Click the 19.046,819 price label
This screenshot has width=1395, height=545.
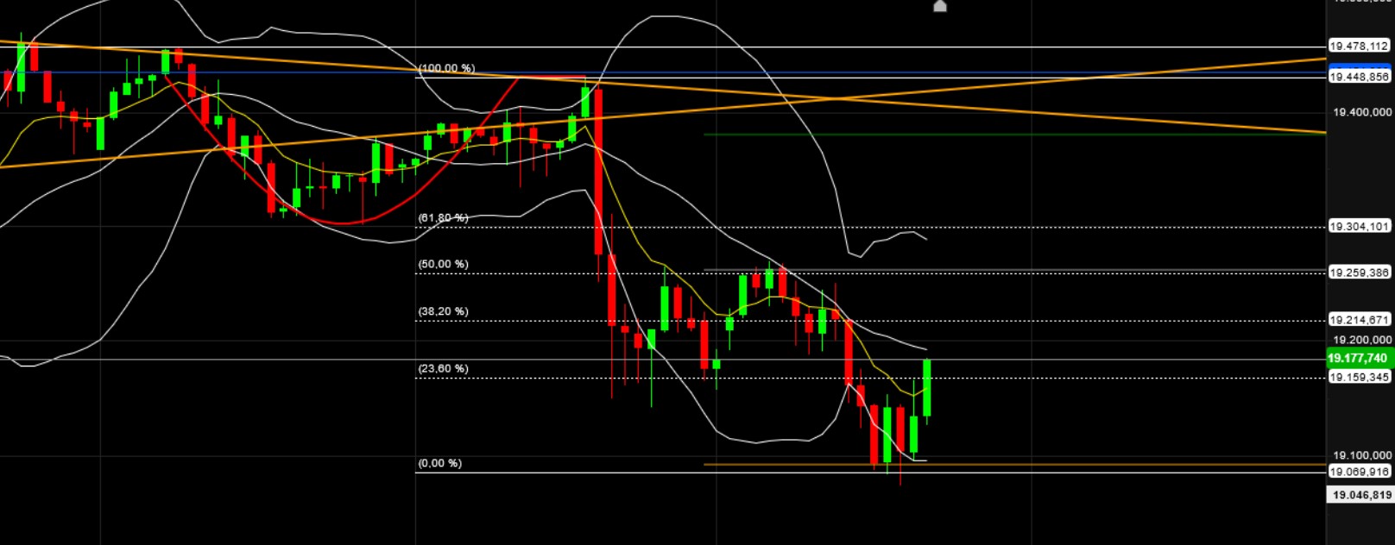[1360, 495]
